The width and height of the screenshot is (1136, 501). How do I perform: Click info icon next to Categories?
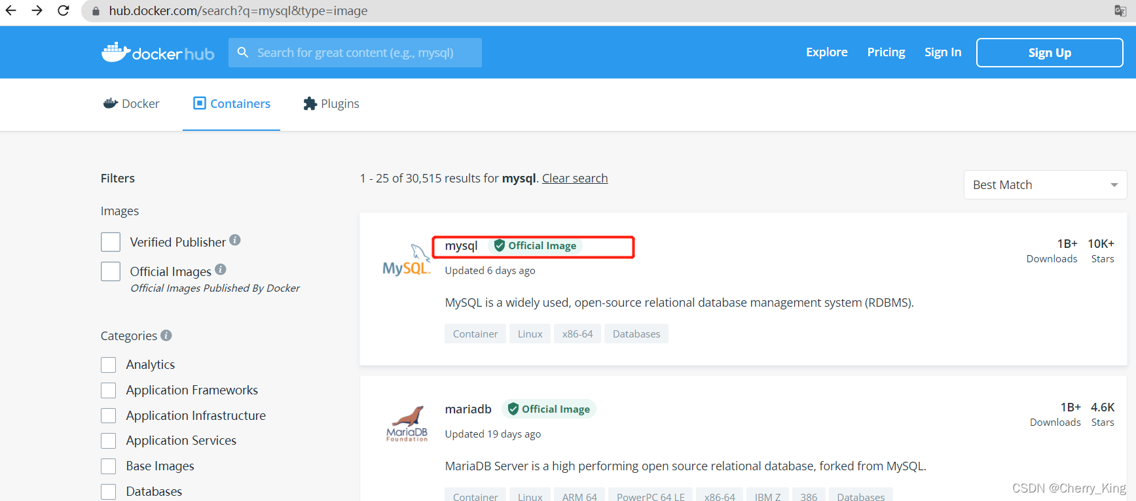[166, 335]
